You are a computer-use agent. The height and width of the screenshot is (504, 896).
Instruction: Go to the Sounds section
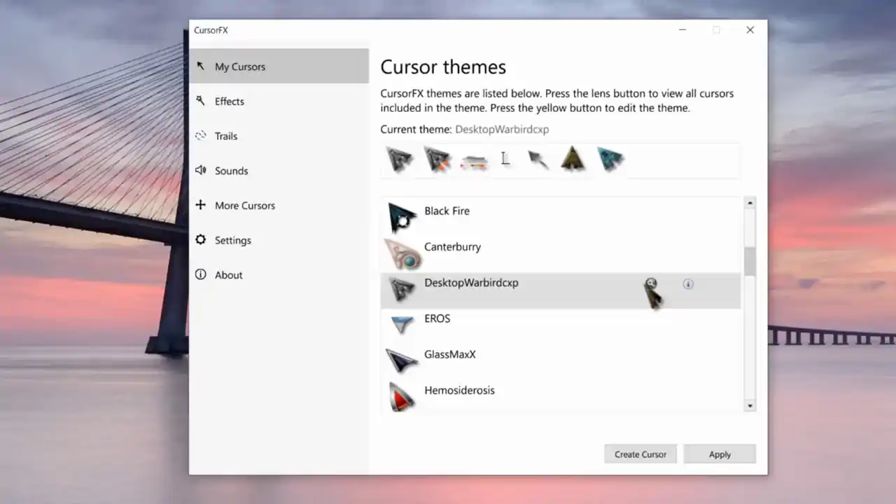point(279,171)
